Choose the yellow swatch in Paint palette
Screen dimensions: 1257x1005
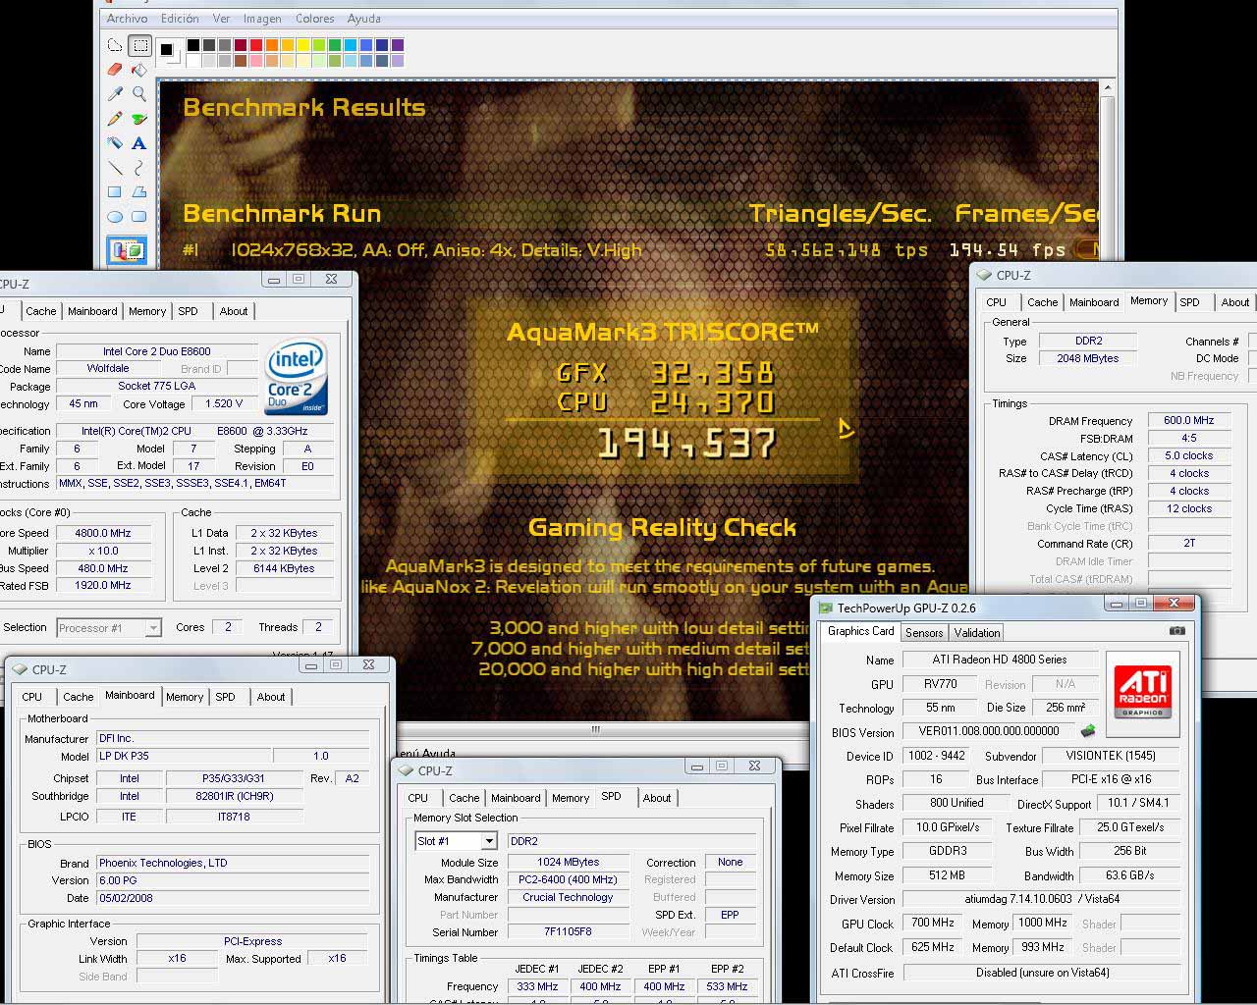click(x=303, y=45)
